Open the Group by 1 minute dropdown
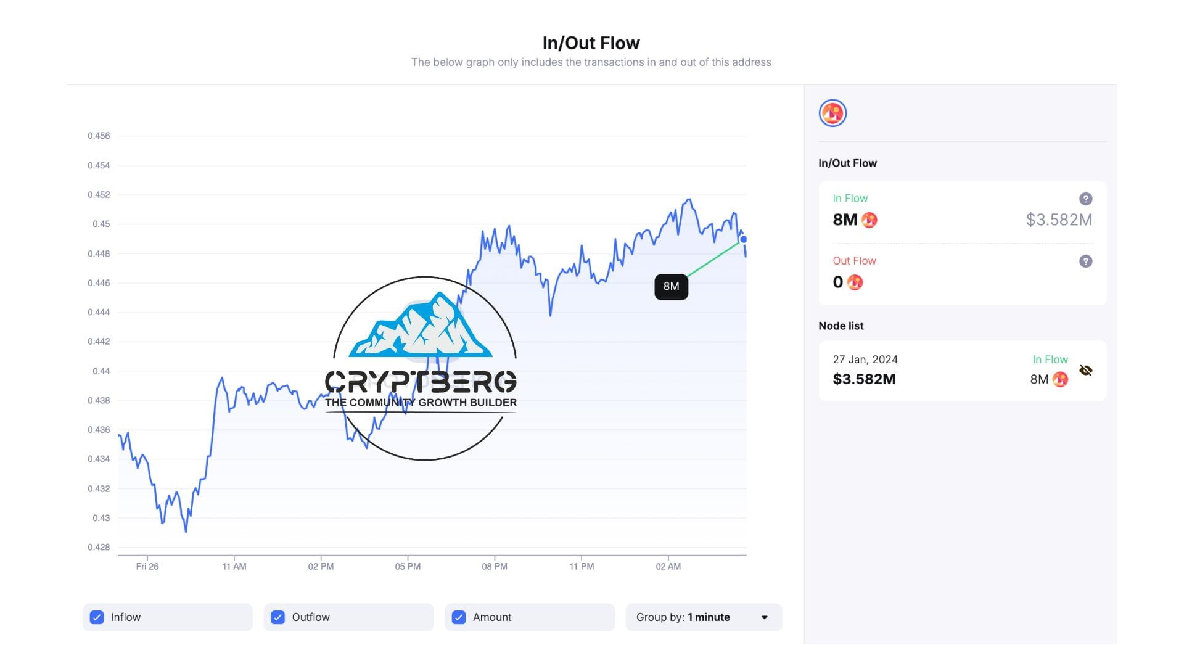The width and height of the screenshot is (1184, 666). [704, 617]
